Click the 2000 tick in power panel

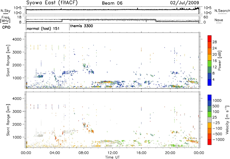point(17,65)
